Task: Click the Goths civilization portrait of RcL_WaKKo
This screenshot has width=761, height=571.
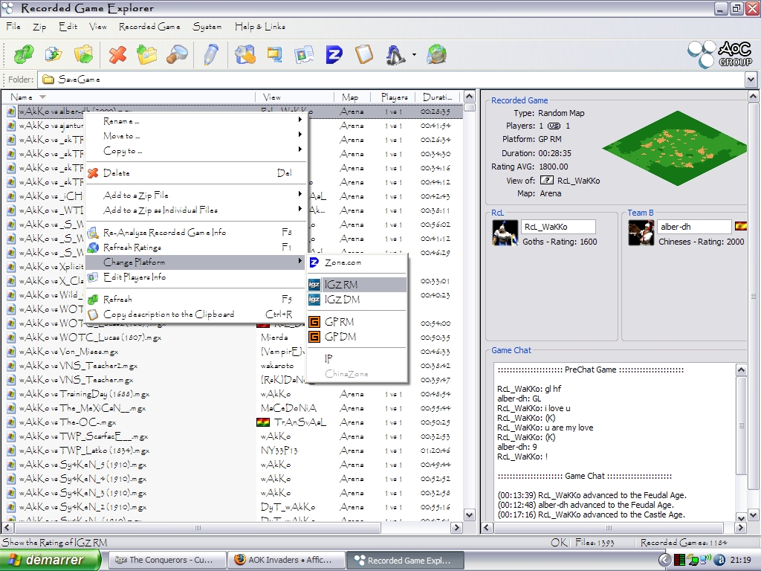Action: [x=505, y=233]
